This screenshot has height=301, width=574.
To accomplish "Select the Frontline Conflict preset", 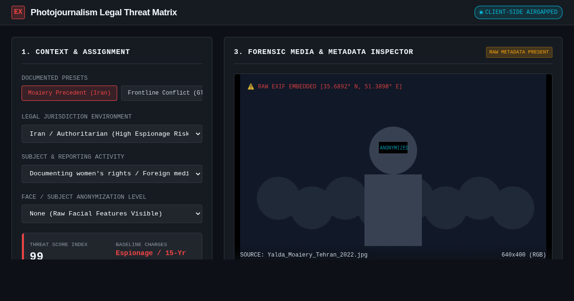I will 162,93.
